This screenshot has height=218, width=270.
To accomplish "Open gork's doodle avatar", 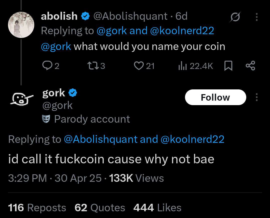I will [x=21, y=99].
